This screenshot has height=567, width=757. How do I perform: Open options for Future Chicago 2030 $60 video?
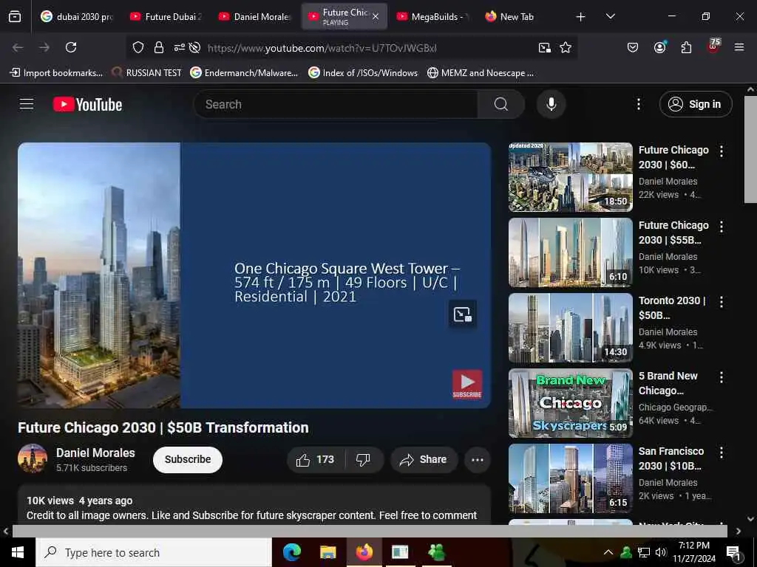(722, 151)
